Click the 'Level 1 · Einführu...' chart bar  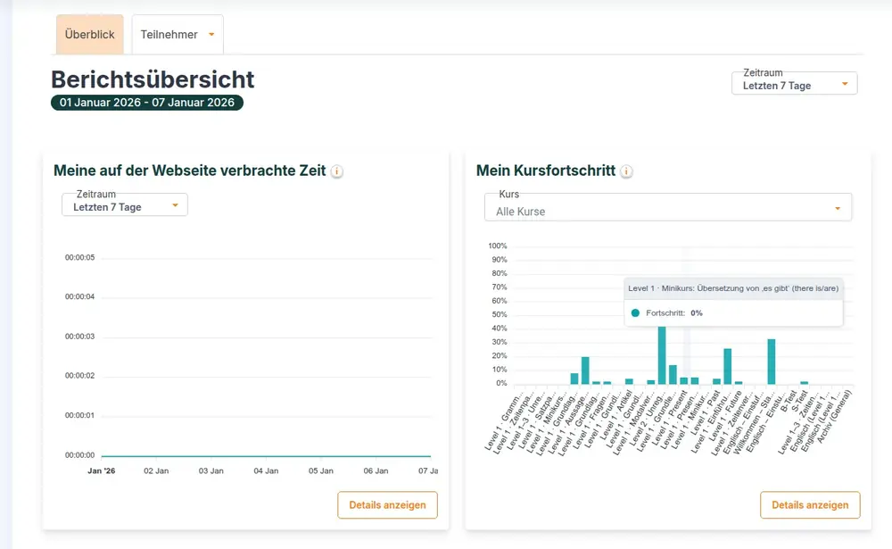click(x=728, y=366)
